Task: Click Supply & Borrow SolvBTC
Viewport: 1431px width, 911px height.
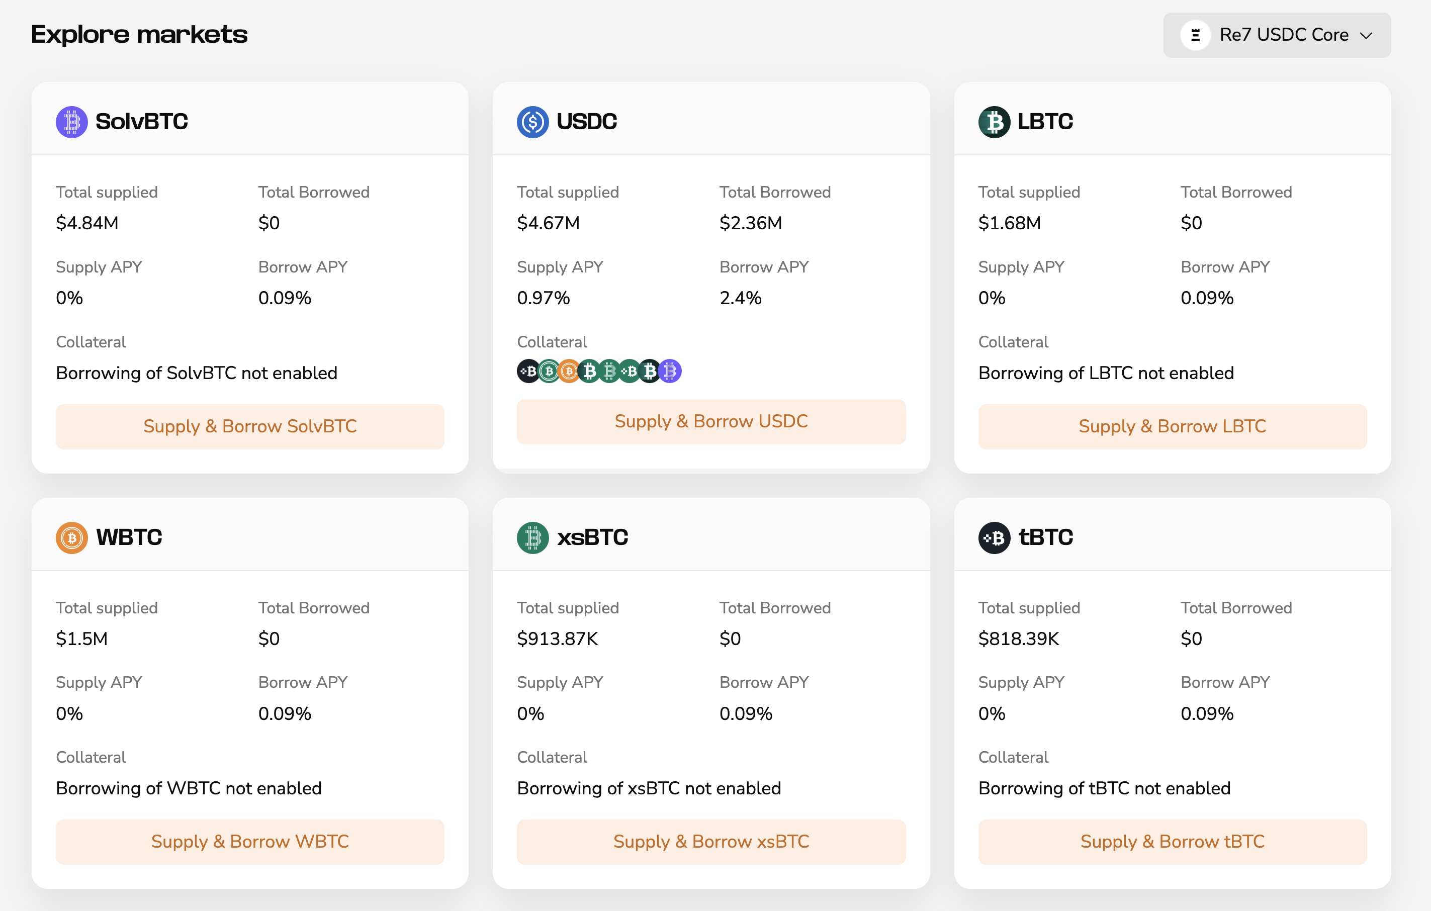Action: coord(249,426)
